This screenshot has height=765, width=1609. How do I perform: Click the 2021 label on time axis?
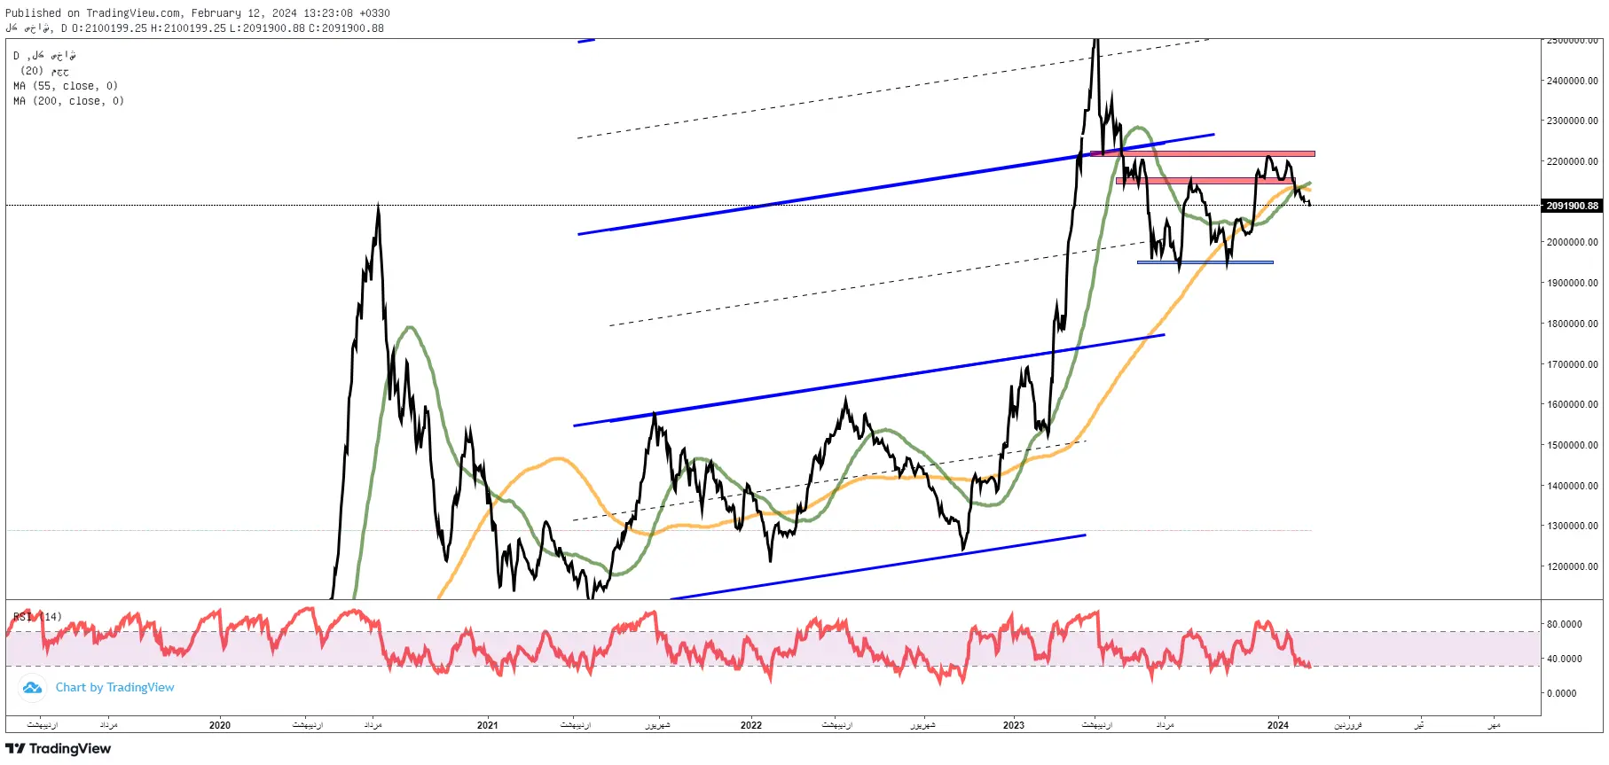(x=488, y=726)
